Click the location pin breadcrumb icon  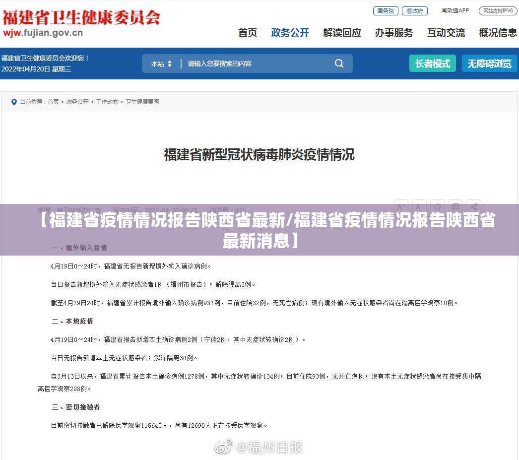coord(14,102)
